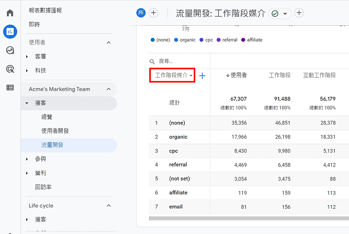349x234 pixels.
Task: Open the green check report status dropdown
Action: [x=280, y=14]
